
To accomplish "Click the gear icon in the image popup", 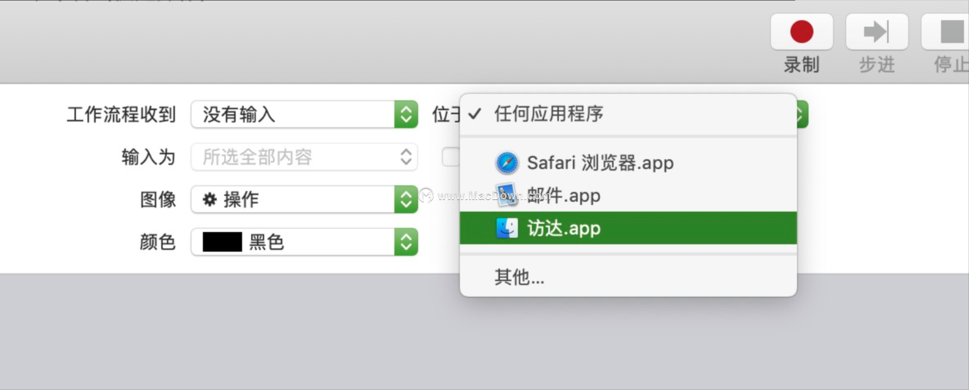I will (x=210, y=199).
